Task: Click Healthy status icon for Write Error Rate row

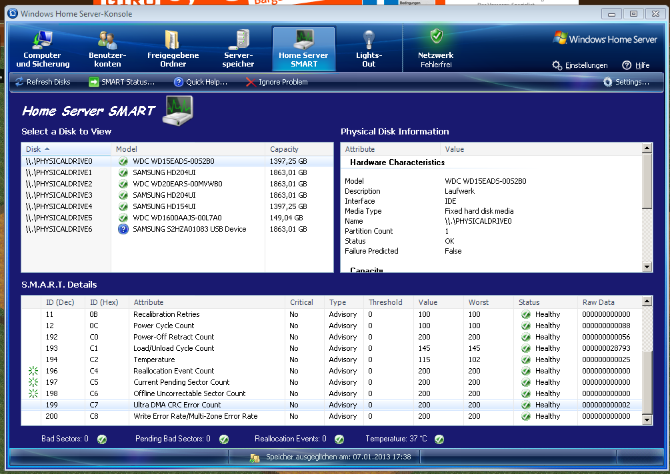Action: coord(525,416)
